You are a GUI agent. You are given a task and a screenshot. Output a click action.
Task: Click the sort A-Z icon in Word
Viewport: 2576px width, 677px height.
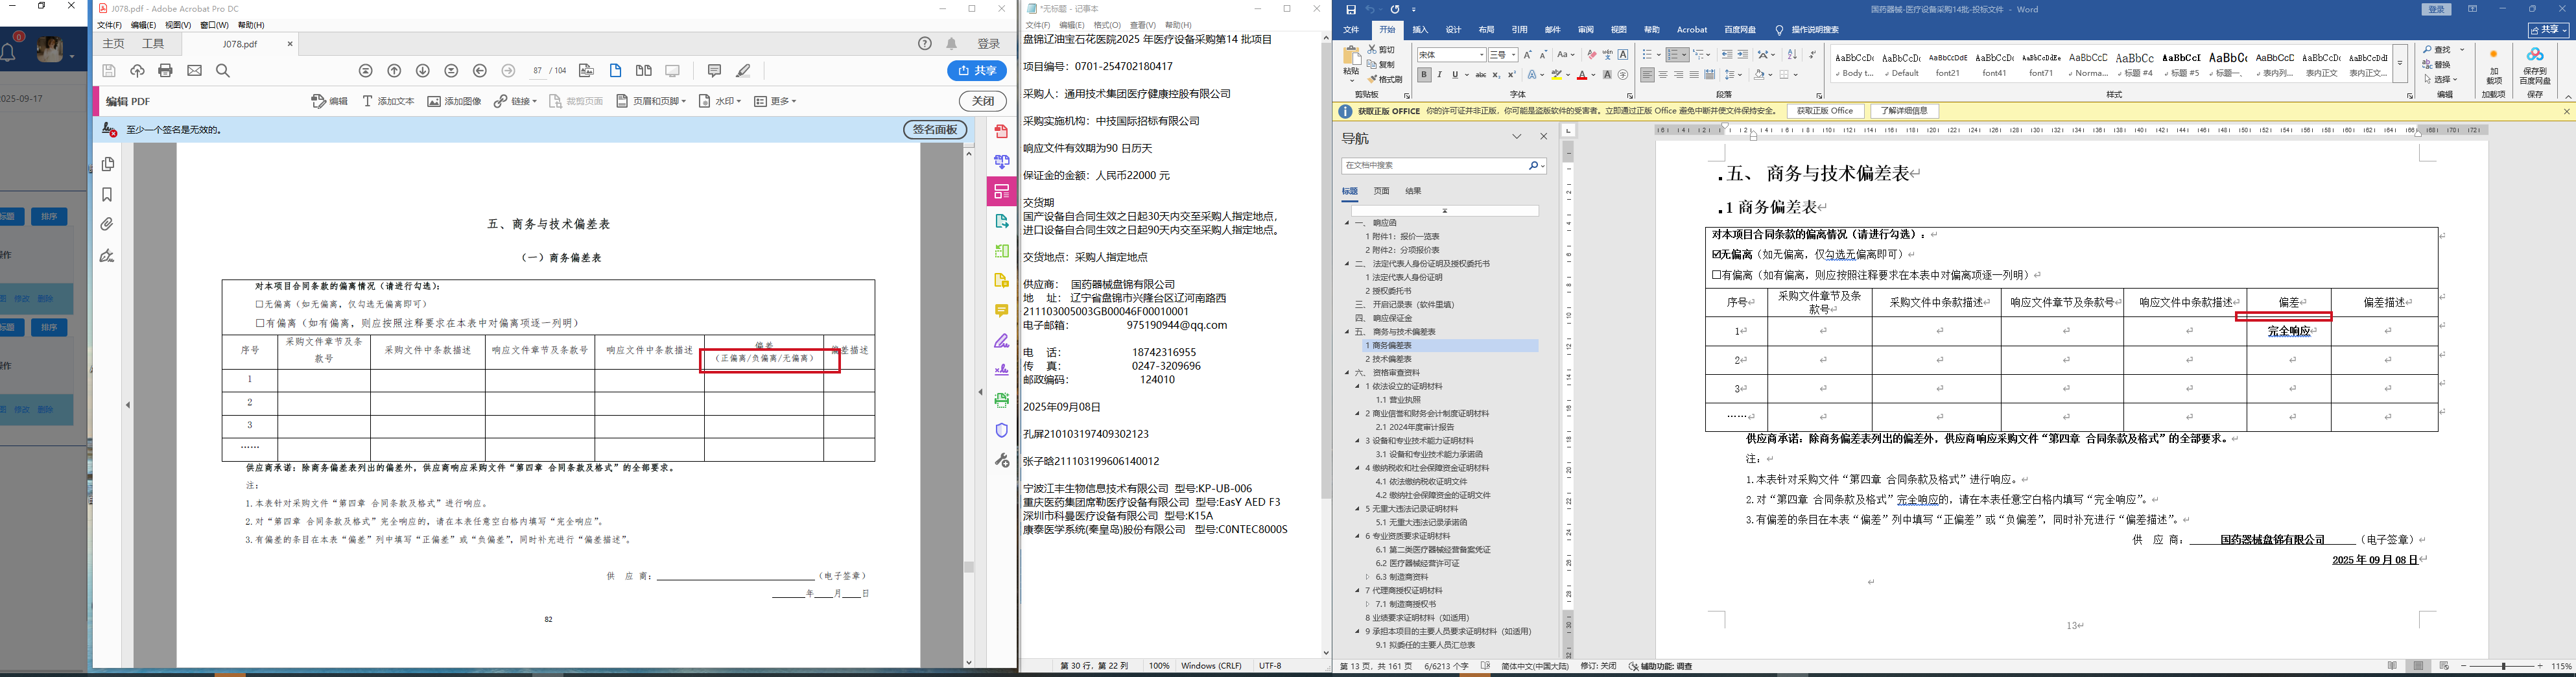1792,55
